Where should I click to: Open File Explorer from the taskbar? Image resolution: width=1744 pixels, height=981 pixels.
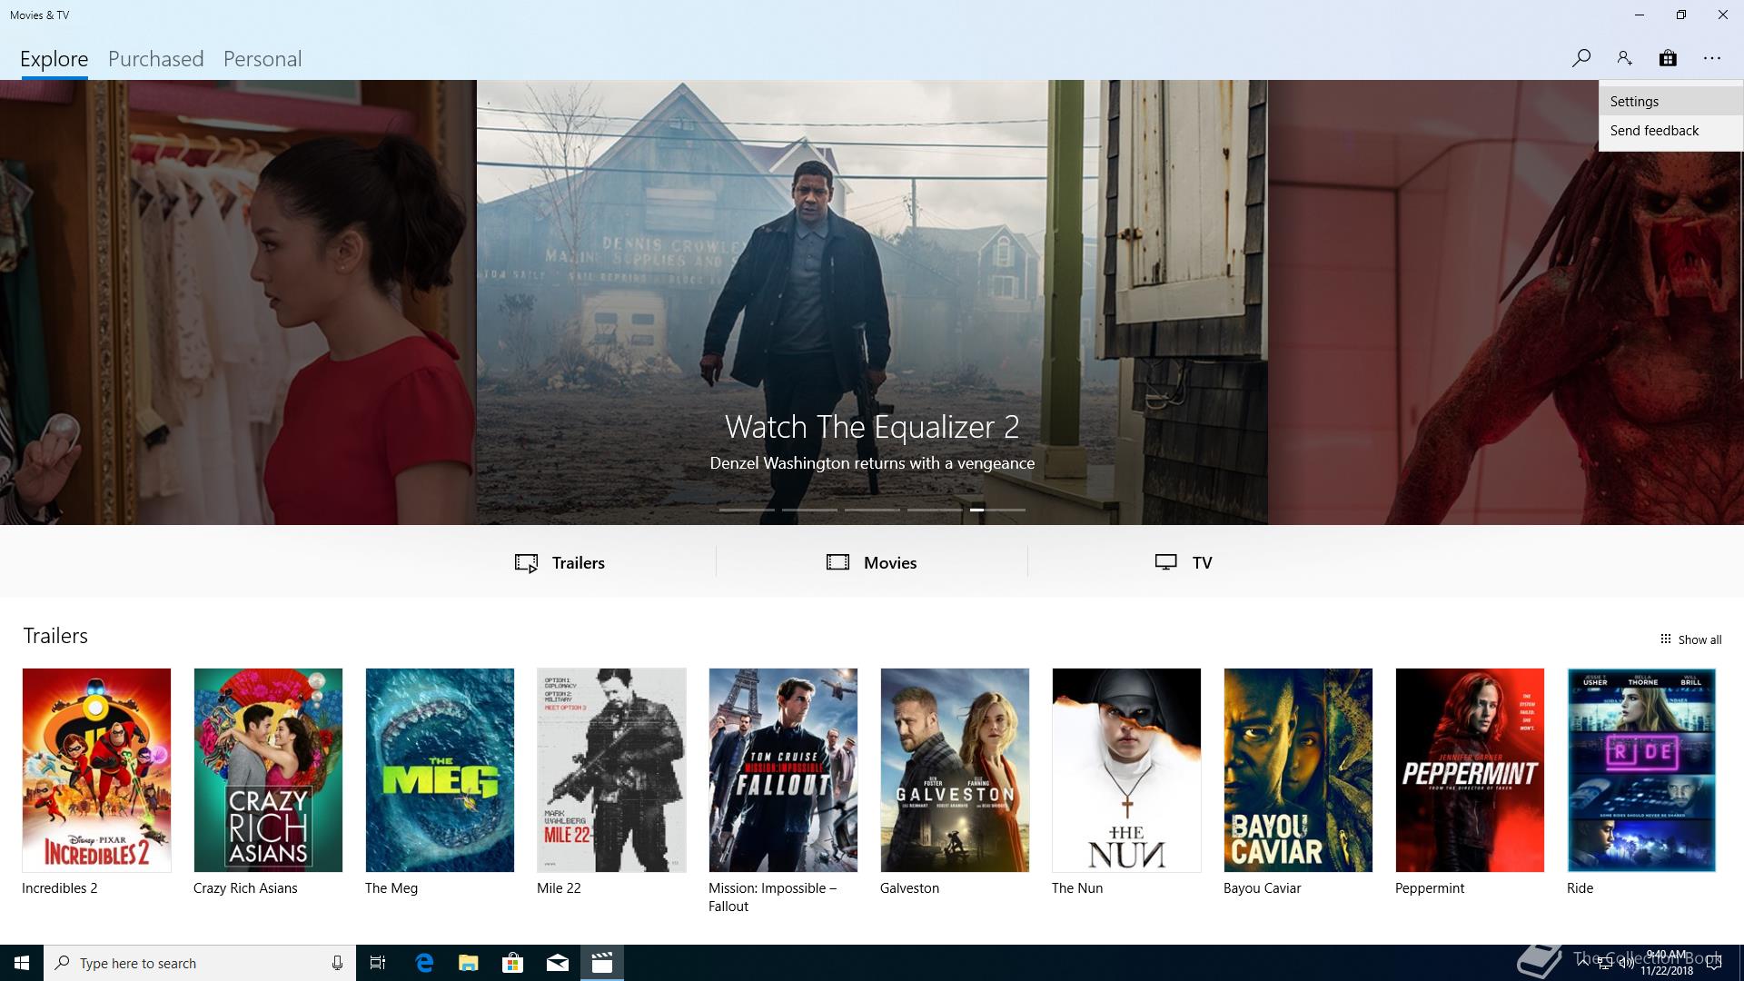pos(468,963)
